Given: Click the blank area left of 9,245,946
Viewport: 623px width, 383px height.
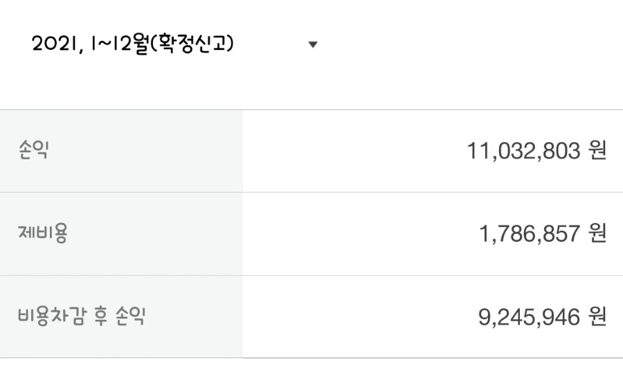Looking at the screenshot, I should click(361, 317).
